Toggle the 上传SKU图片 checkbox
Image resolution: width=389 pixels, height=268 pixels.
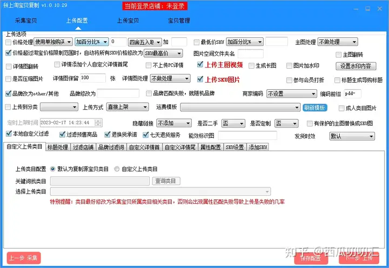click(200, 79)
